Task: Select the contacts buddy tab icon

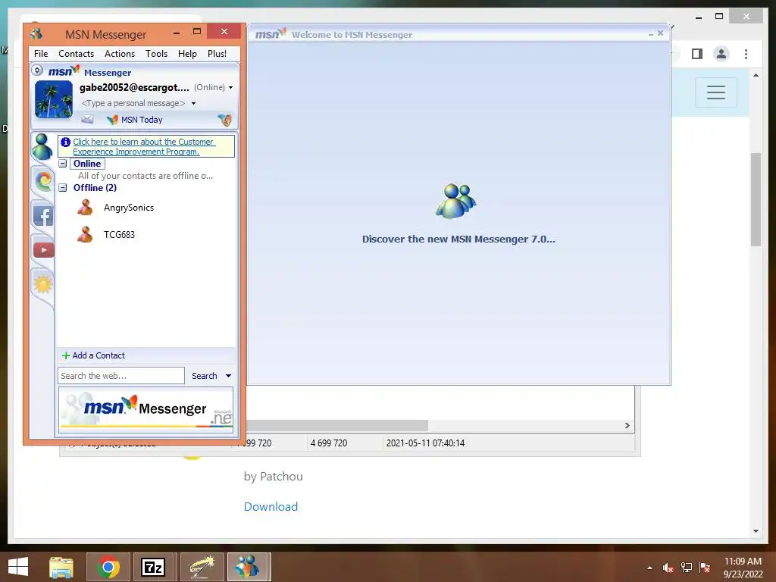Action: click(x=42, y=146)
